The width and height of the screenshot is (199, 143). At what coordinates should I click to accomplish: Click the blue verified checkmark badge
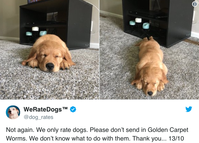(73, 109)
